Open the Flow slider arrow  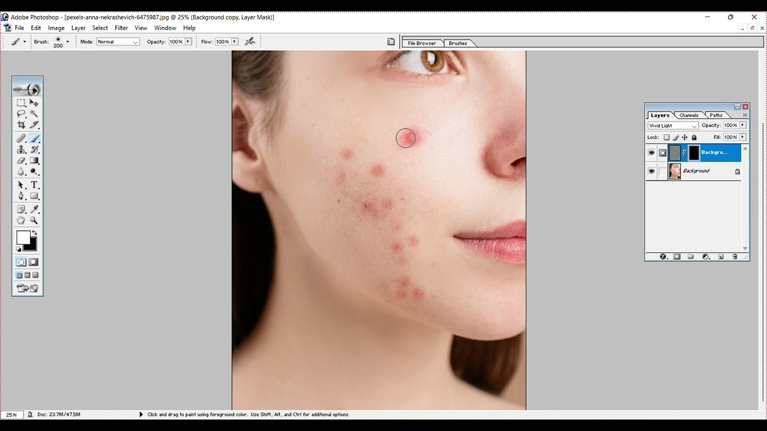pyautogui.click(x=235, y=41)
